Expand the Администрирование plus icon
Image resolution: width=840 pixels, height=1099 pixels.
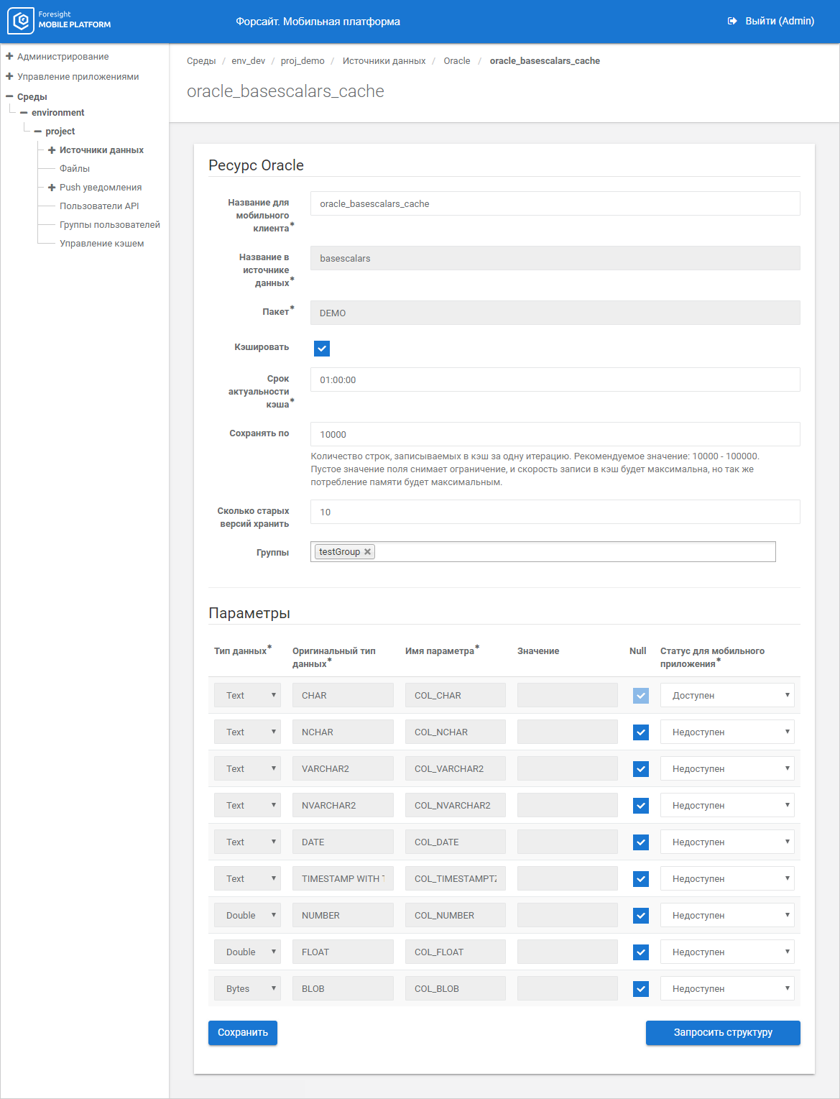(9, 56)
